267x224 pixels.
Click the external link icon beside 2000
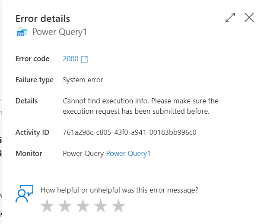point(84,59)
